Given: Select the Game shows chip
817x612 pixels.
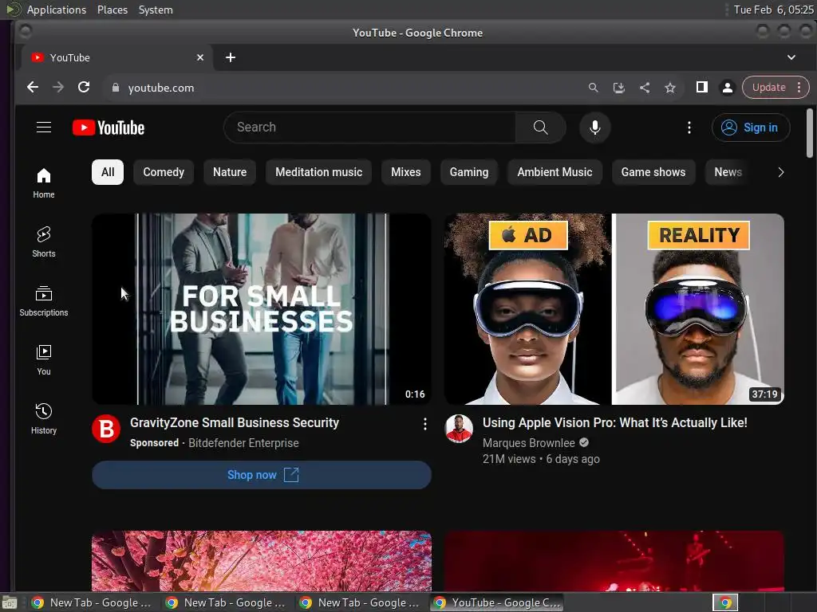Looking at the screenshot, I should [653, 172].
